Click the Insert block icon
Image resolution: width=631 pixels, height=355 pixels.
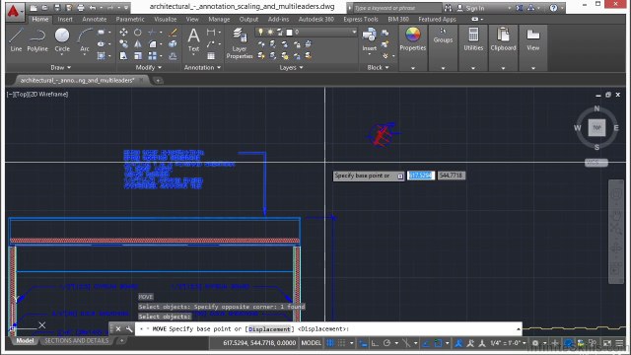[369, 39]
